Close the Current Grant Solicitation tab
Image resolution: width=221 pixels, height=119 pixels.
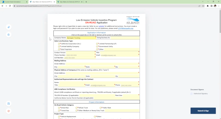coord(27,2)
